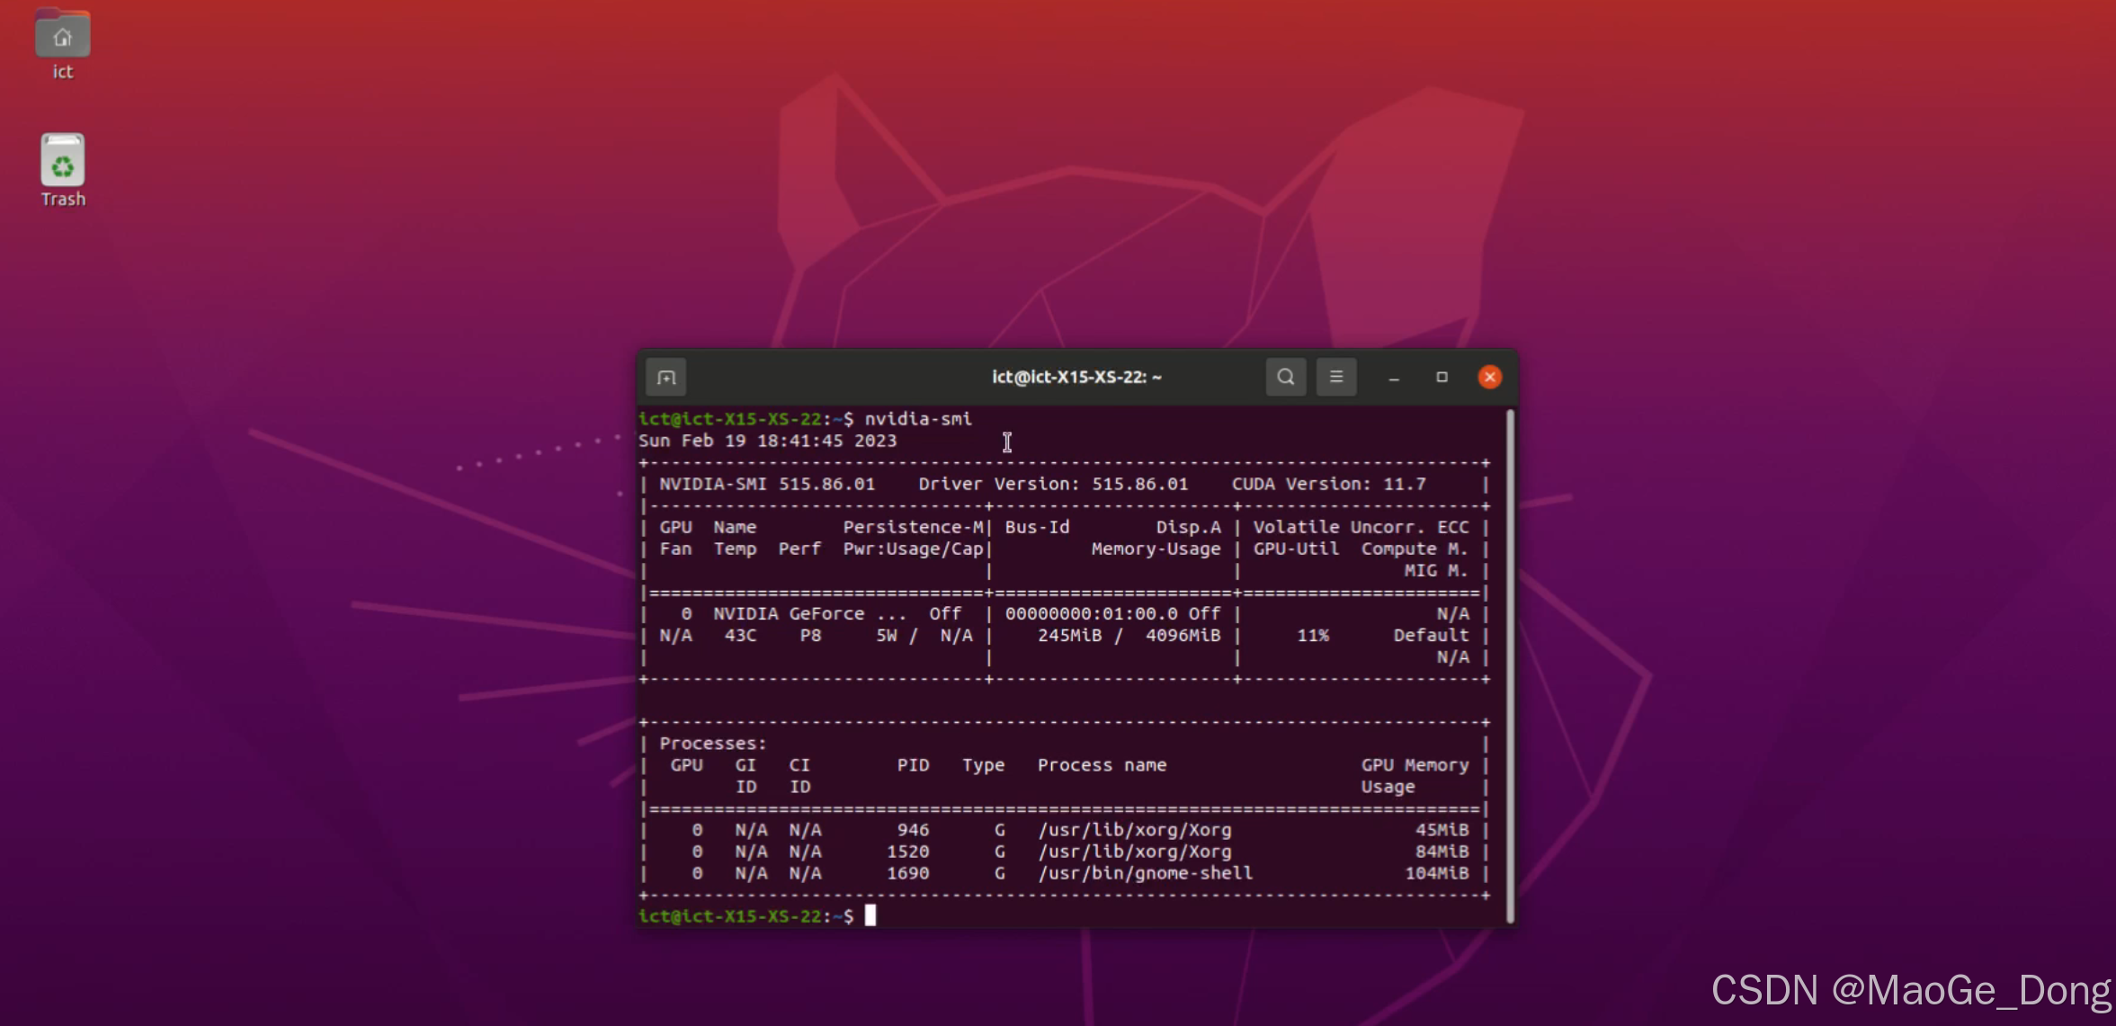
Task: Open the terminal hamburger menu
Action: 1335,377
